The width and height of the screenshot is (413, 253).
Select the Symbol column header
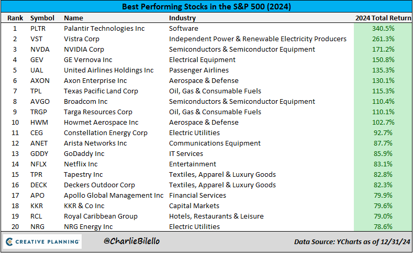(x=42, y=18)
